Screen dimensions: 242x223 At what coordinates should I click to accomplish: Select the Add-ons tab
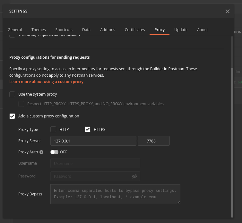point(108,30)
